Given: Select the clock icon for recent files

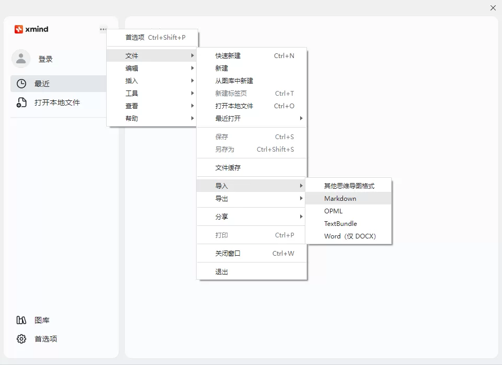Looking at the screenshot, I should coord(21,84).
